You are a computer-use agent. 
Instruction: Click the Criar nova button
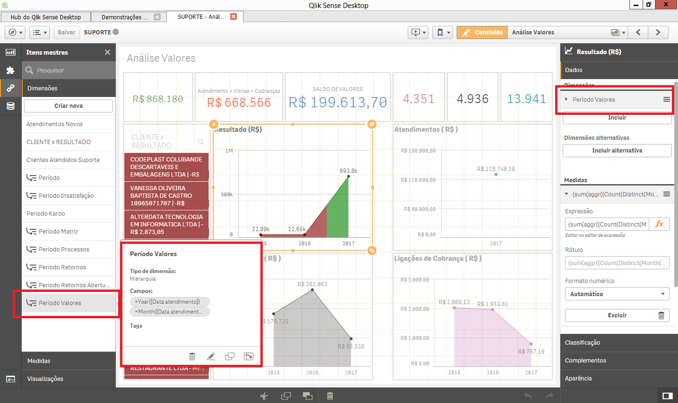click(69, 105)
